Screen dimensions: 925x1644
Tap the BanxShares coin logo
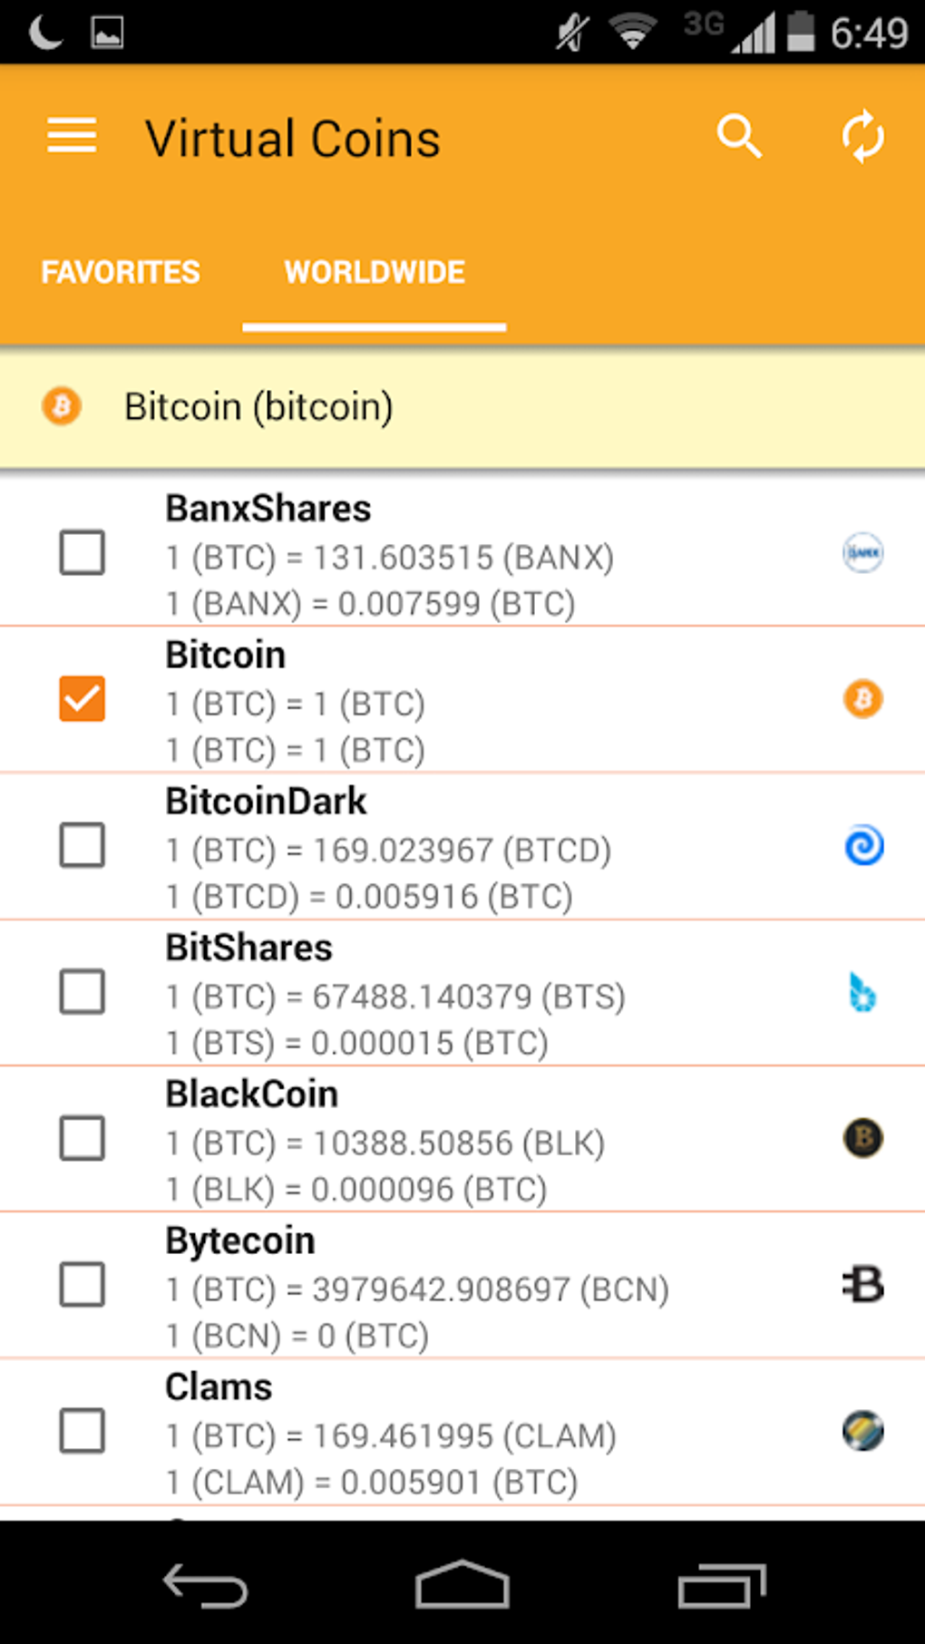[x=862, y=553]
